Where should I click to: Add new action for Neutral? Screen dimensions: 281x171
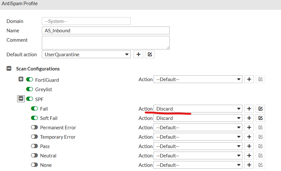(249, 156)
